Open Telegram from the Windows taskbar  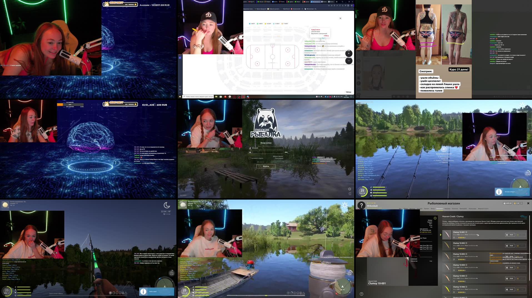tap(248, 97)
